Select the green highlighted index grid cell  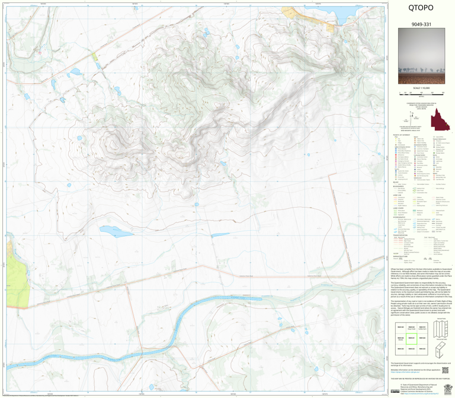[411, 339]
